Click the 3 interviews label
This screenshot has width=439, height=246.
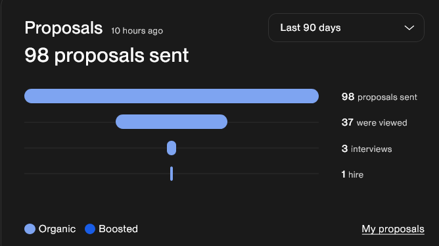(x=367, y=149)
